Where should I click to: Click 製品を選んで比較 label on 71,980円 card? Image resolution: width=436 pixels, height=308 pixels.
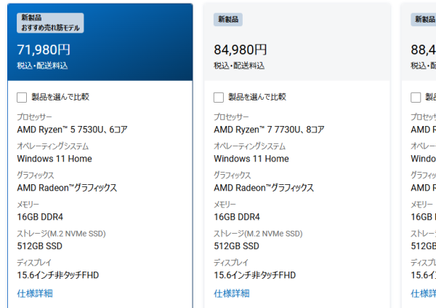click(x=60, y=97)
